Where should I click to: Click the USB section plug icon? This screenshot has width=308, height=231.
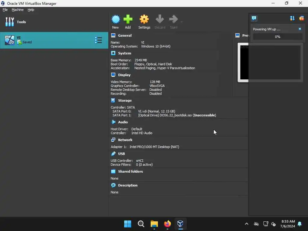click(113, 153)
